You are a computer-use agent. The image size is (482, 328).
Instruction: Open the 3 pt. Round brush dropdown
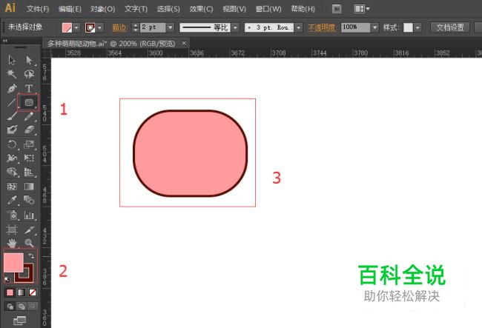click(299, 27)
